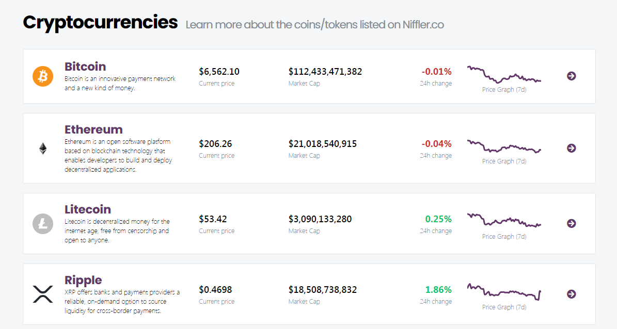617x329 pixels.
Task: Click Ethereum market cap $21,018,540,915
Action: [323, 144]
